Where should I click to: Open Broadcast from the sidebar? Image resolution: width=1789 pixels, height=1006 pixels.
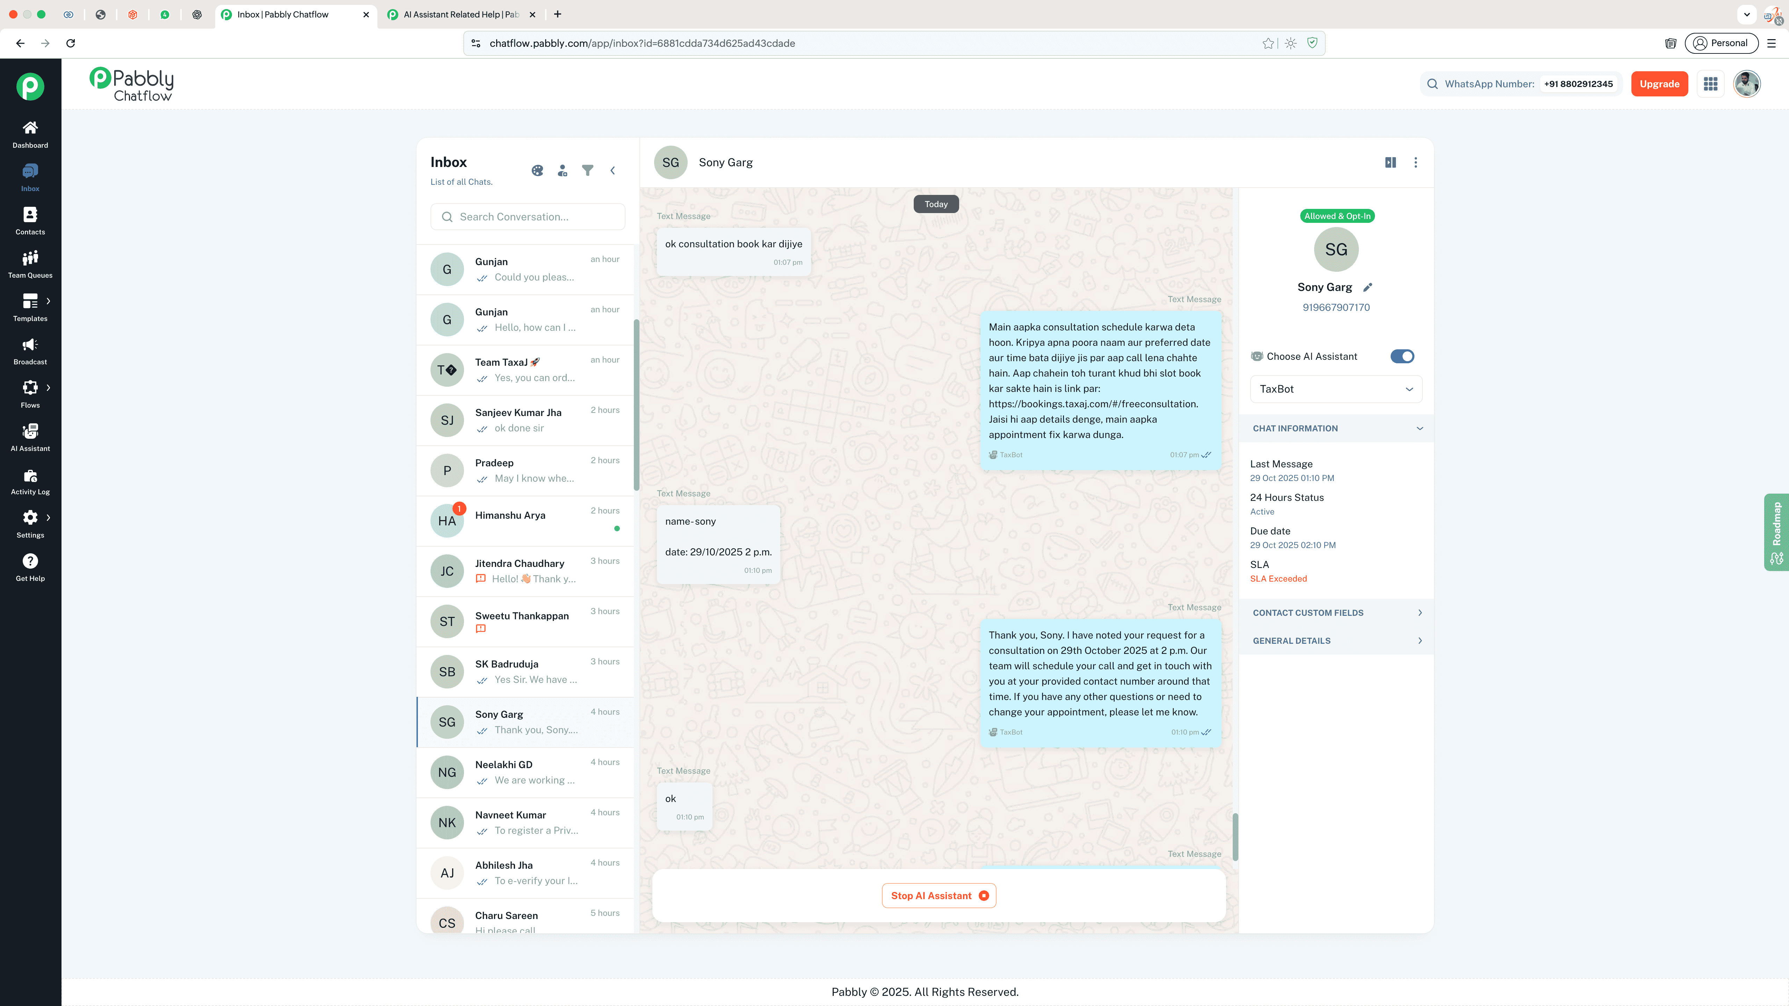pyautogui.click(x=30, y=351)
